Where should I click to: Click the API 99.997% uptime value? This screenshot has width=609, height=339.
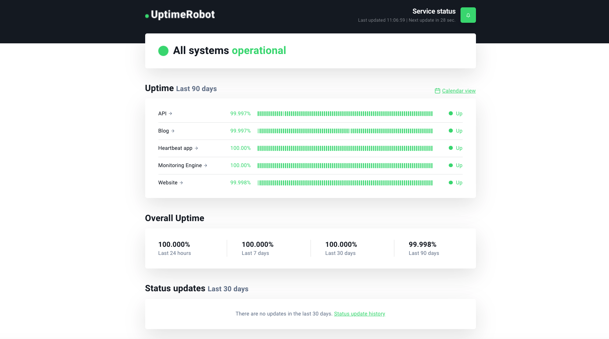pyautogui.click(x=240, y=113)
